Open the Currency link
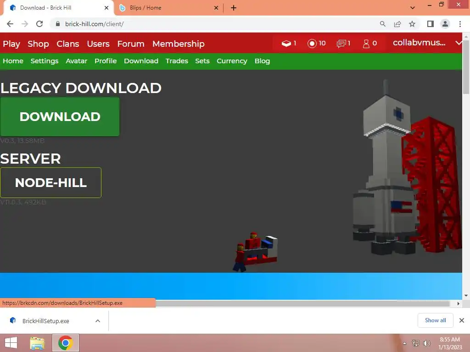Viewport: 470px width, 352px height. pos(232,61)
